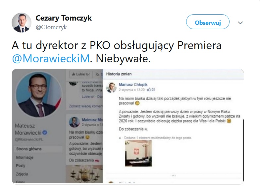Image resolution: width=260 pixels, height=190 pixels.
Task: Open the @MorawieckiM mention link
Action: point(51,58)
